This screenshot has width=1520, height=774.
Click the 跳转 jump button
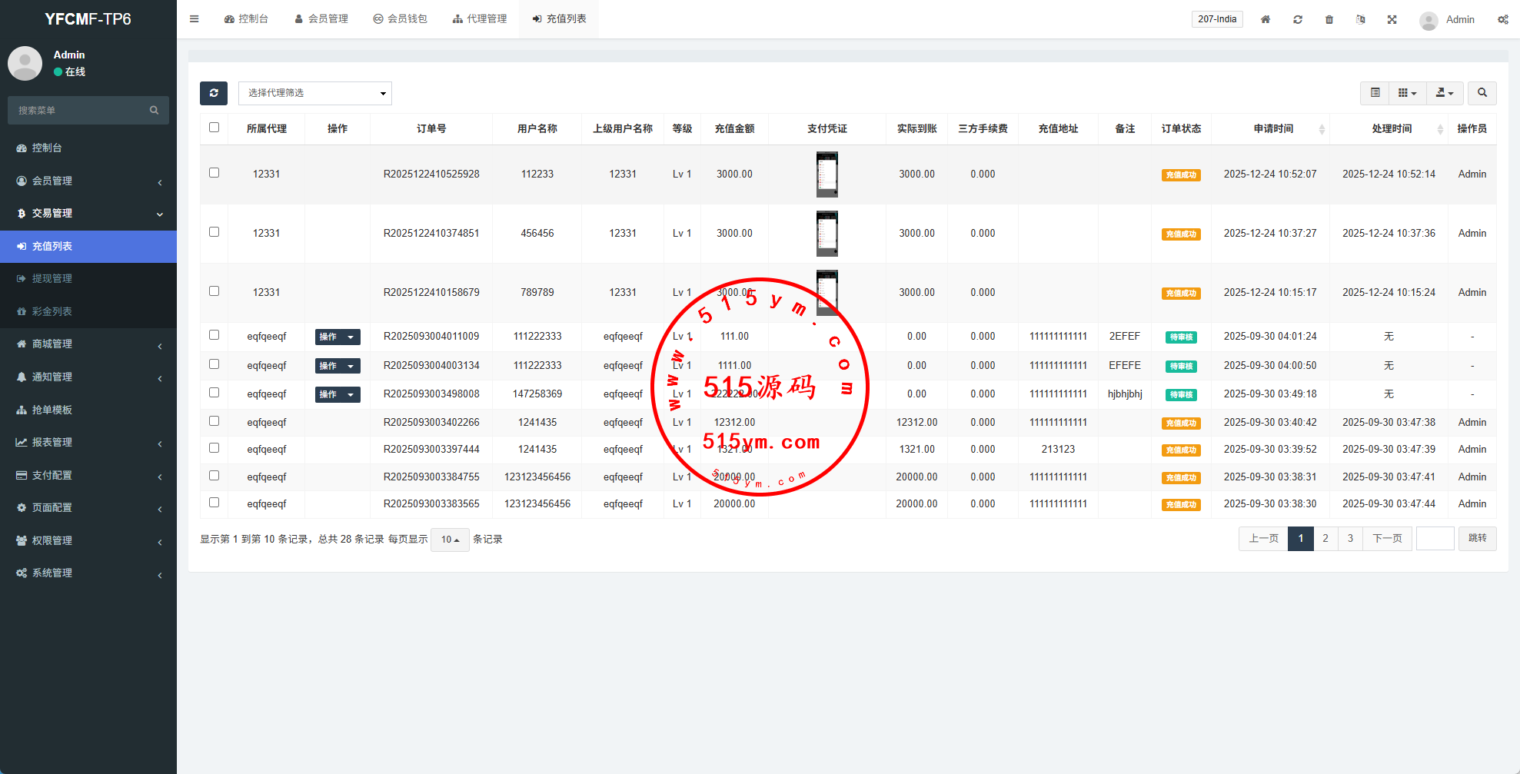pyautogui.click(x=1477, y=538)
